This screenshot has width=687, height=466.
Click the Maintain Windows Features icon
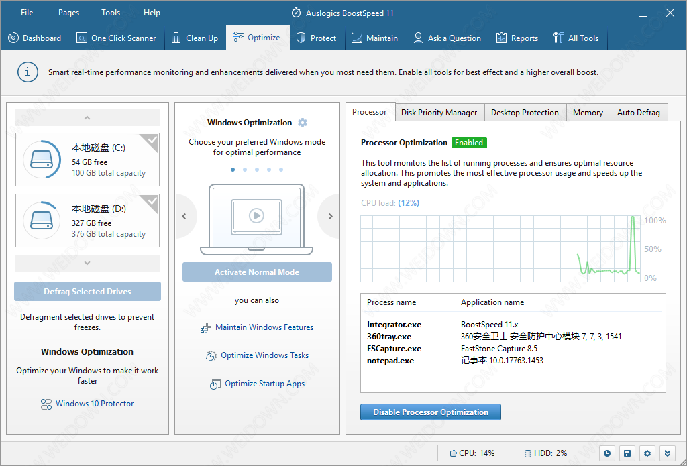[206, 328]
